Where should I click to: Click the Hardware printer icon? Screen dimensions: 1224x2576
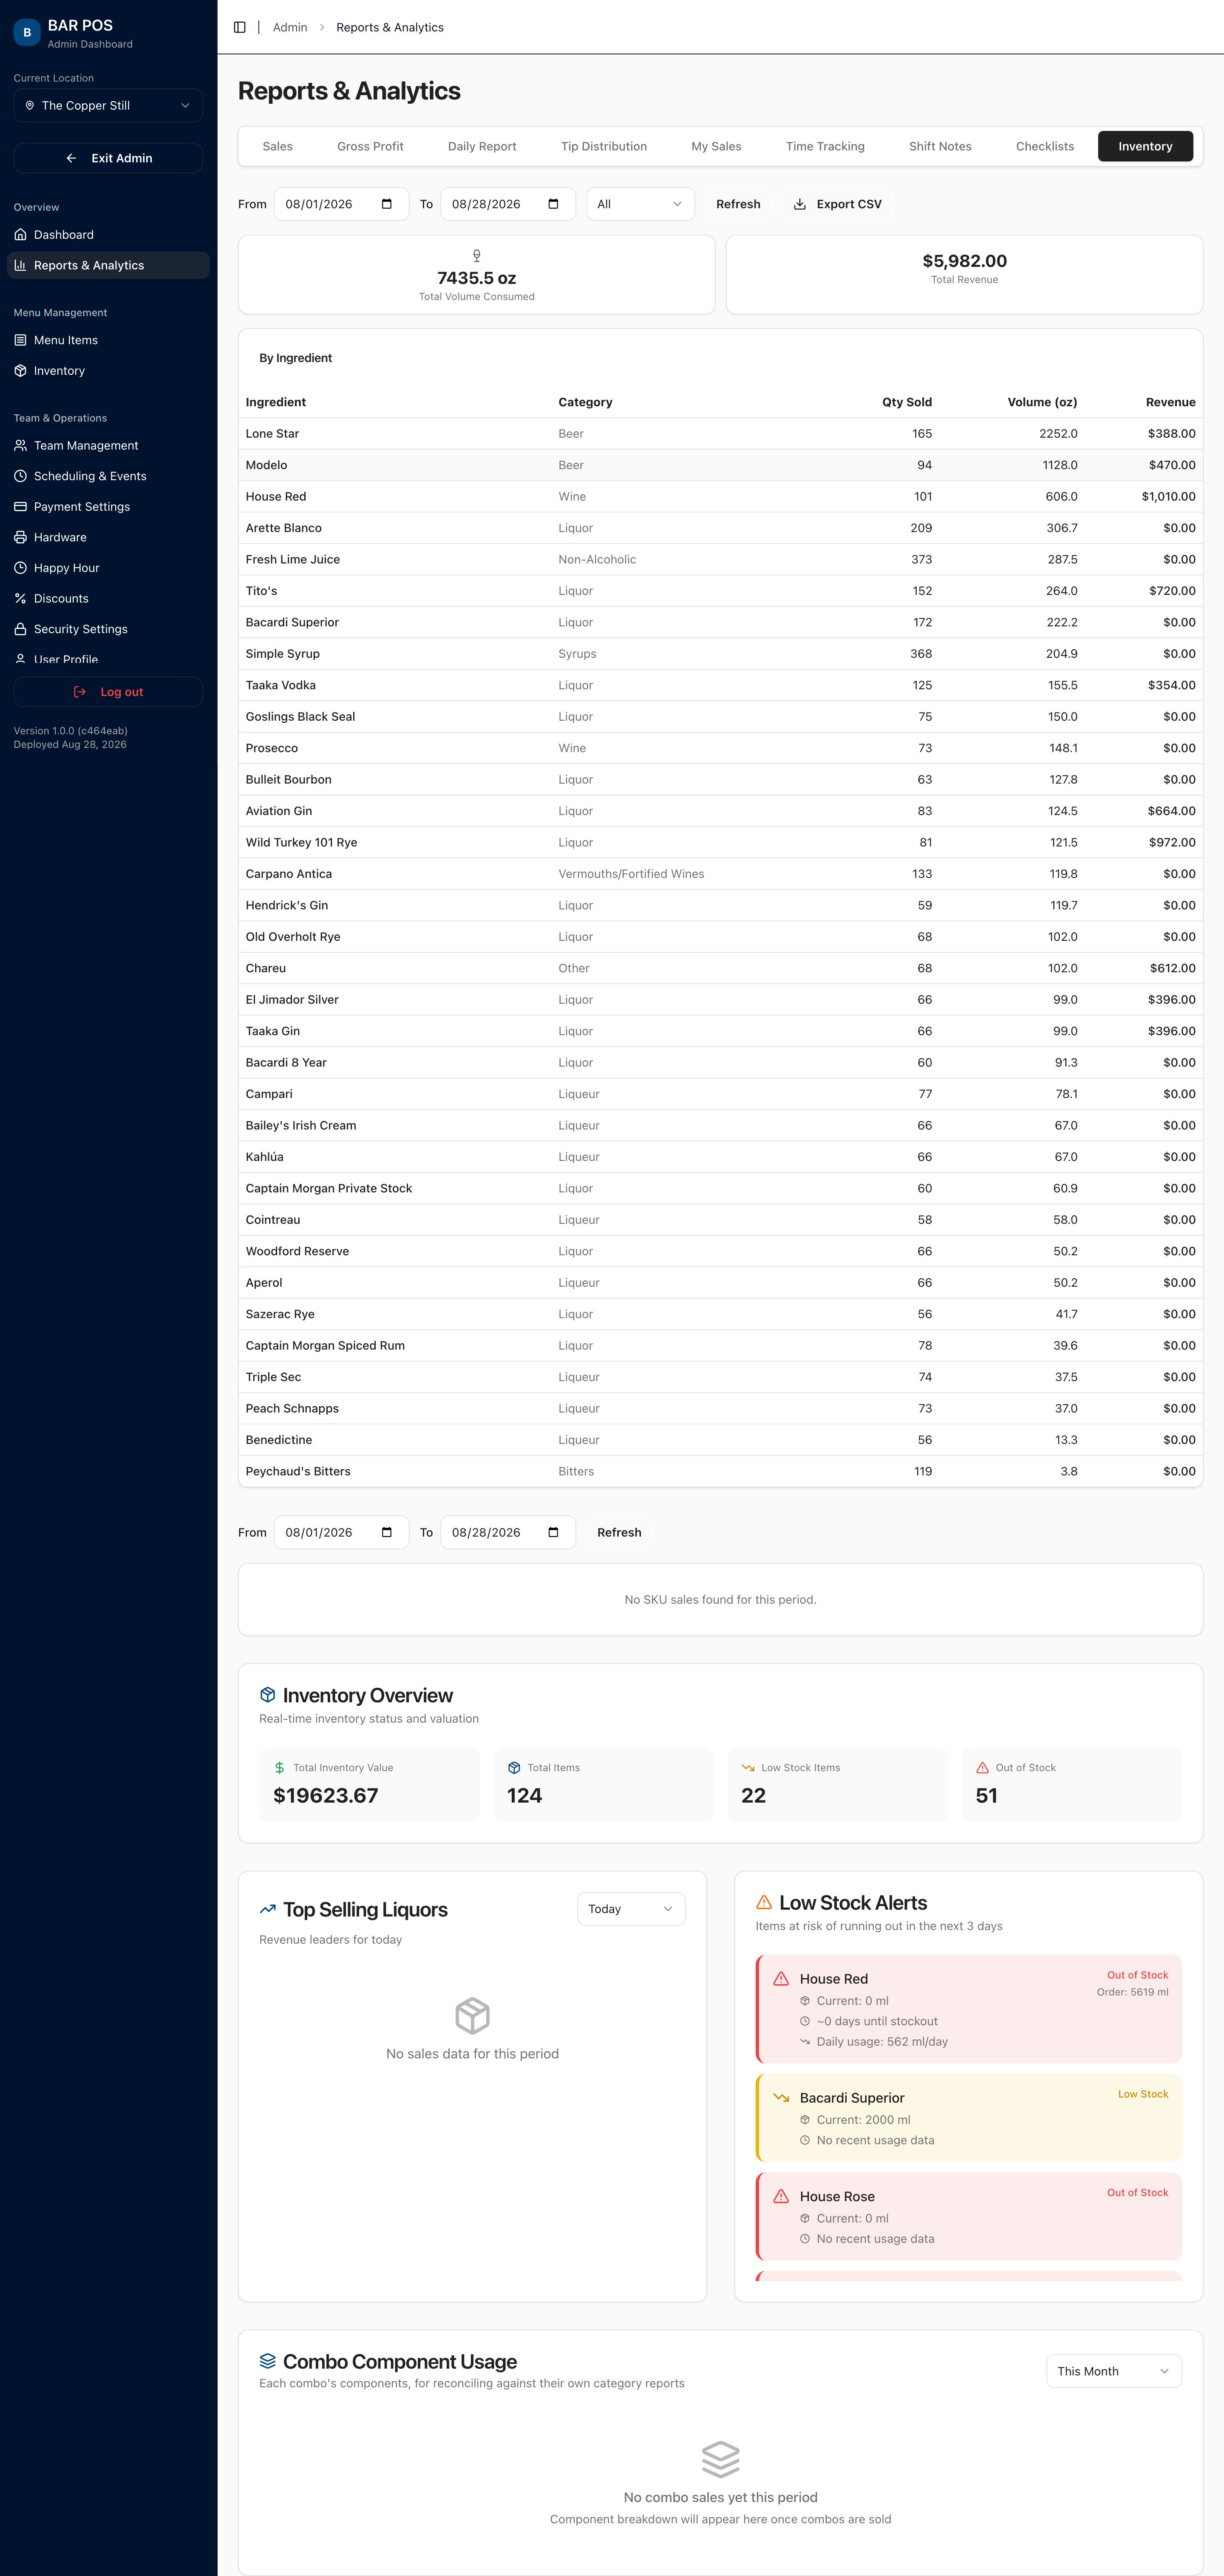tap(20, 537)
